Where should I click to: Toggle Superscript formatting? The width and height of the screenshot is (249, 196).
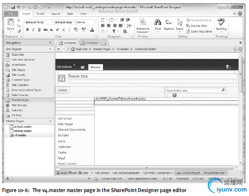58,30
